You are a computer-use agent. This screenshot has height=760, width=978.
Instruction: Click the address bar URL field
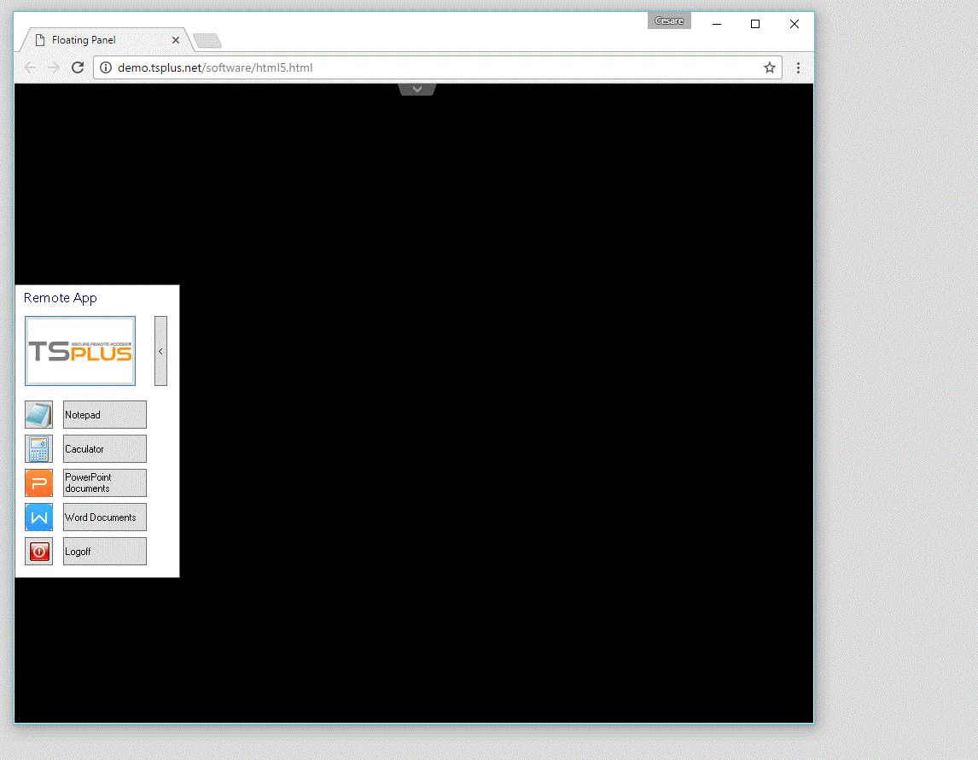(438, 67)
